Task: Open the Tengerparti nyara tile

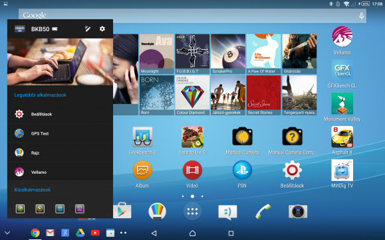Action: pos(299,95)
